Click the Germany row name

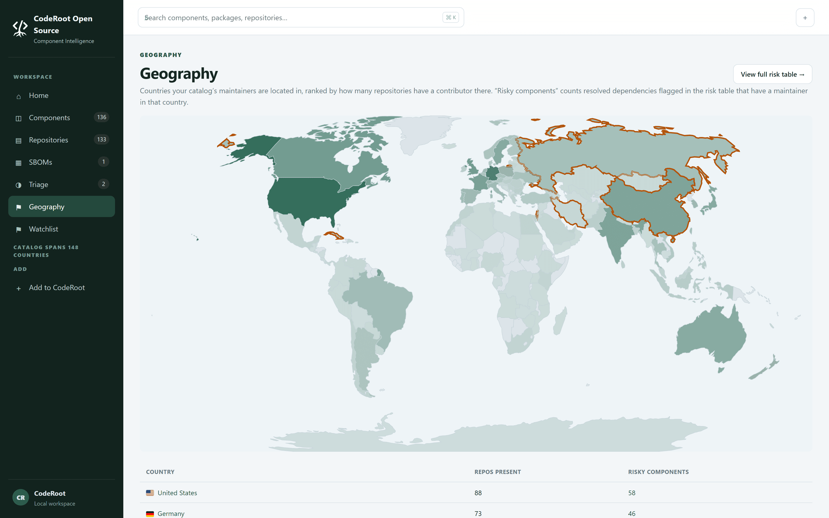(x=171, y=514)
